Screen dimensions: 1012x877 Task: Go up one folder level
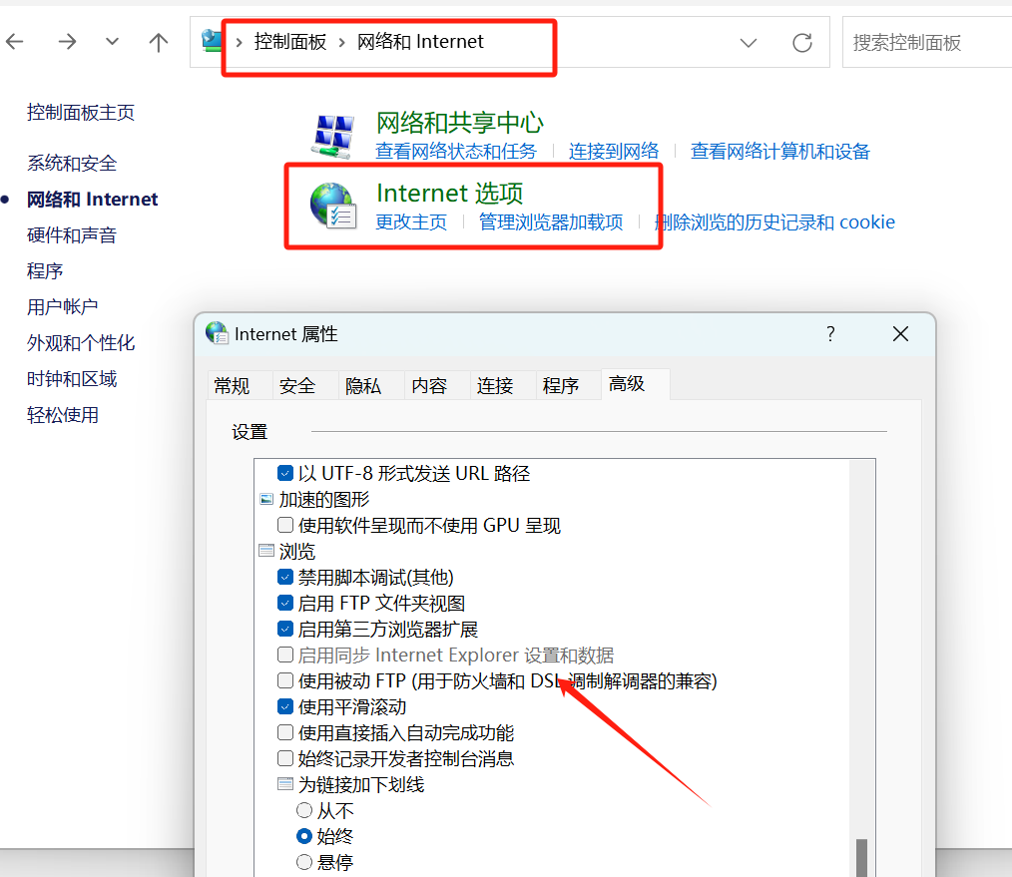point(158,43)
